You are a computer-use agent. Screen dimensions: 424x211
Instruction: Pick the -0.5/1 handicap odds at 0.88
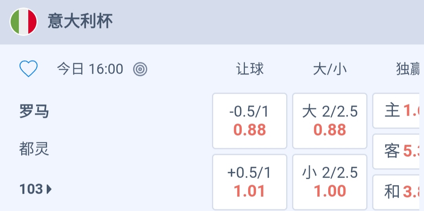pos(250,121)
